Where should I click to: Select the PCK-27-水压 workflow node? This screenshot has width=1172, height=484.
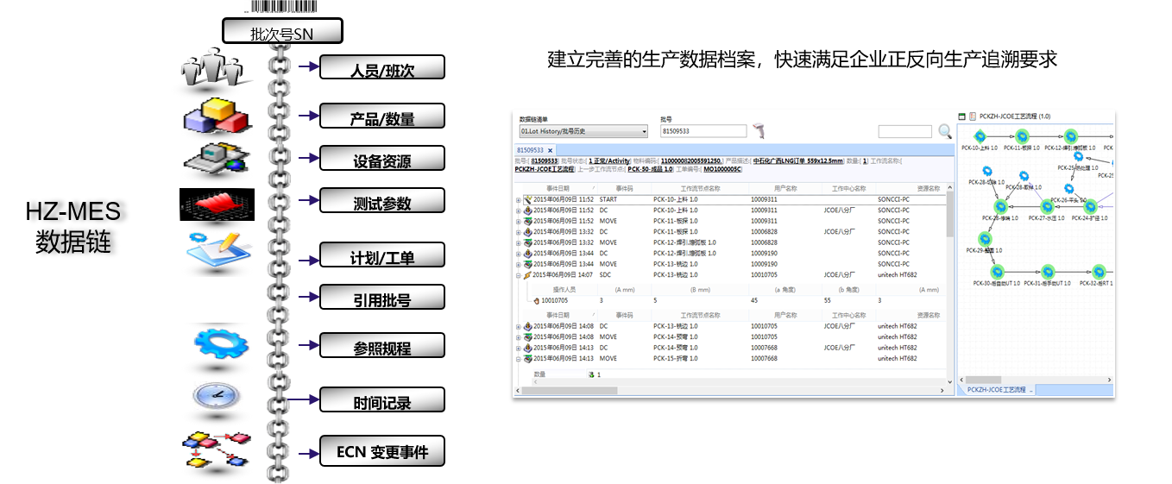(x=1047, y=206)
